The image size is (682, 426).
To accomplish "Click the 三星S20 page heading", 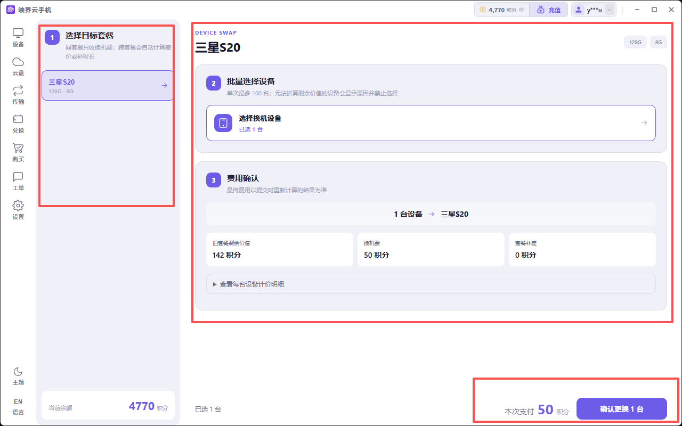I will coord(217,47).
